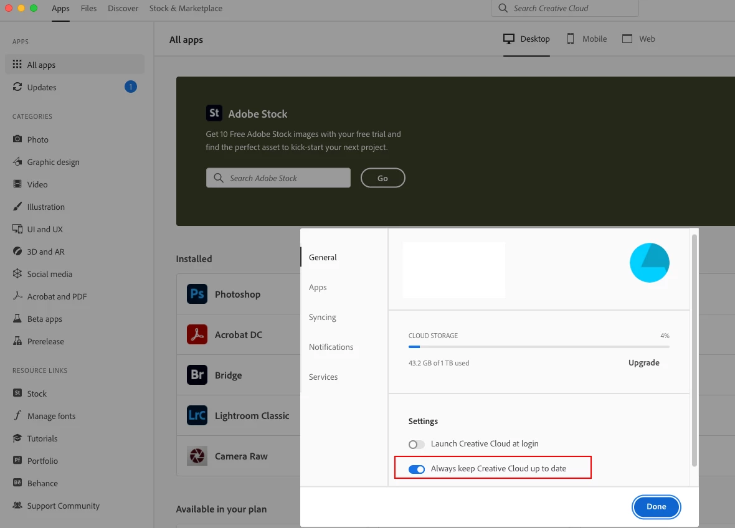The width and height of the screenshot is (735, 528).
Task: Click the Bridge app icon
Action: (x=197, y=375)
